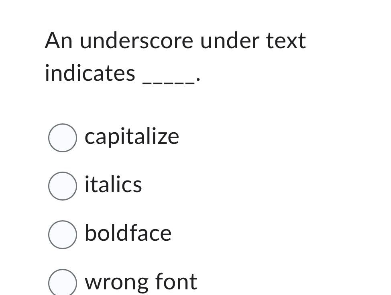
Task: Click the circle next to italics
Action: point(63,186)
